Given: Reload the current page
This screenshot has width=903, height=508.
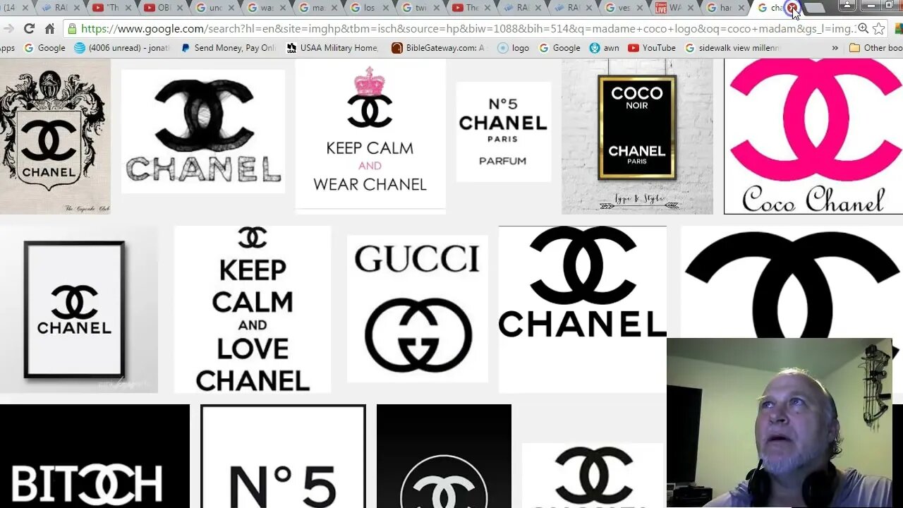Looking at the screenshot, I should click(29, 29).
